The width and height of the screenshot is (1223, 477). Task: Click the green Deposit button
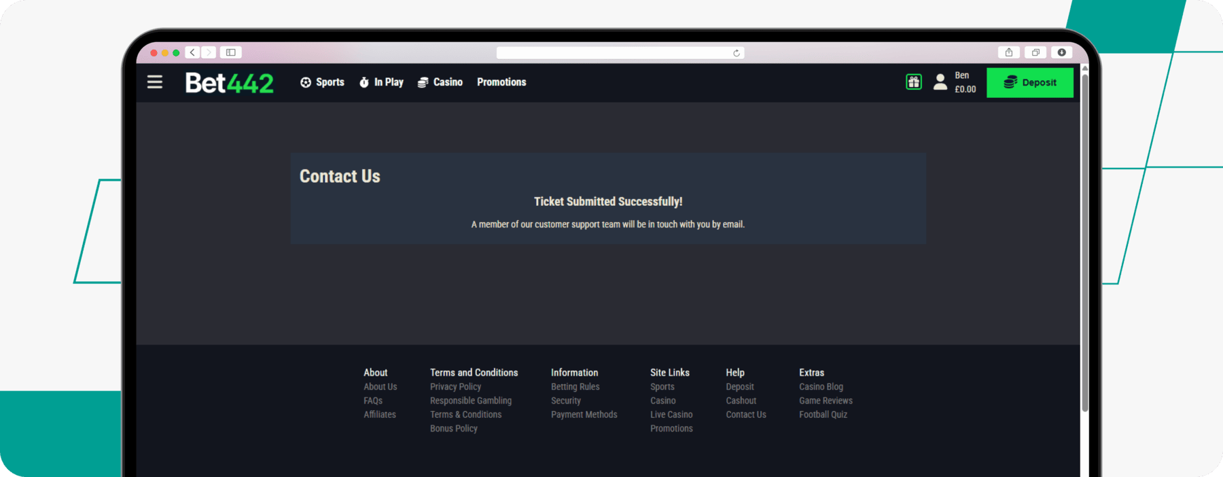click(1030, 82)
